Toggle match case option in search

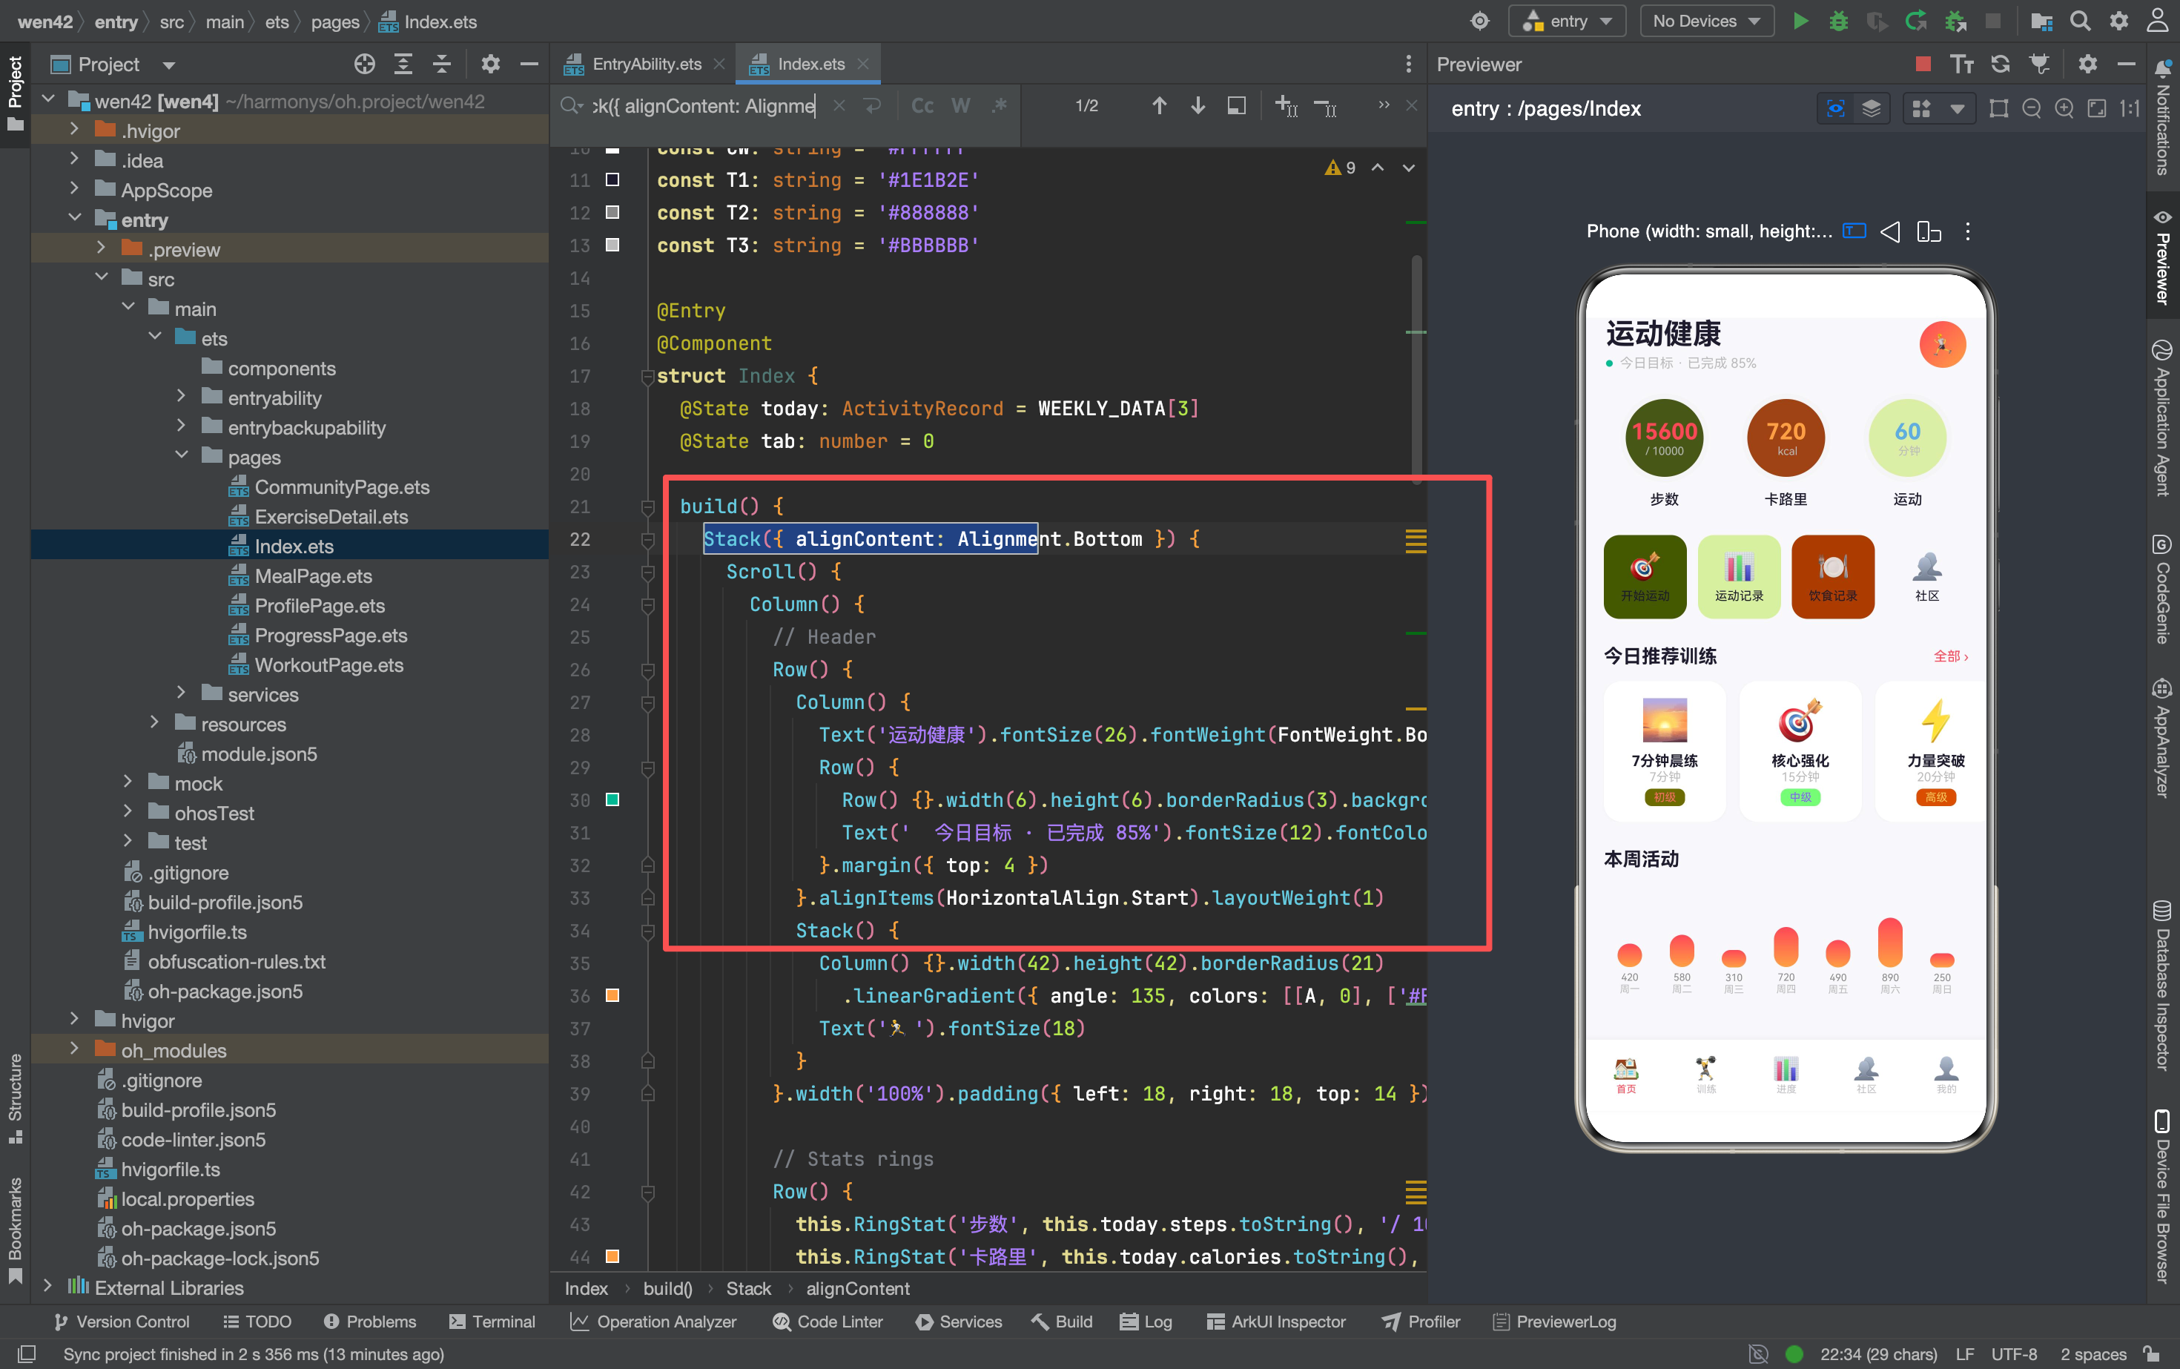coord(922,106)
